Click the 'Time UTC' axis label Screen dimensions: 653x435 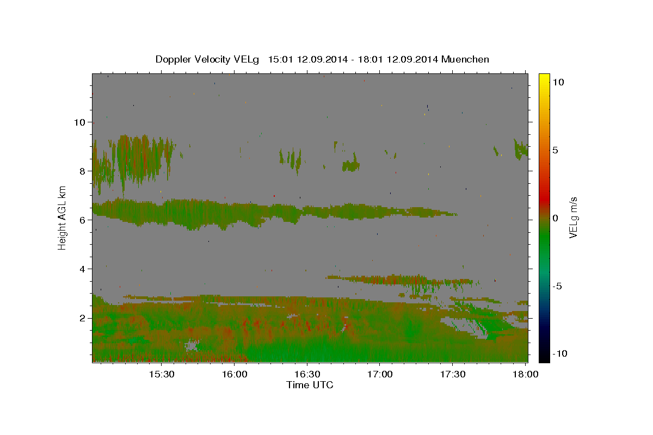(x=310, y=385)
